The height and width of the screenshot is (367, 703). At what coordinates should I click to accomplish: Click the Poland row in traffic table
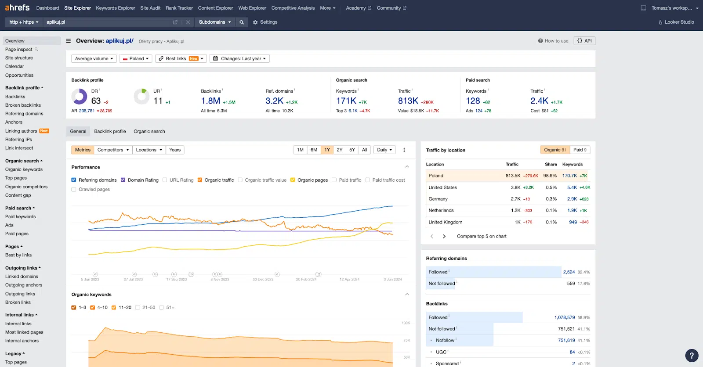point(508,176)
